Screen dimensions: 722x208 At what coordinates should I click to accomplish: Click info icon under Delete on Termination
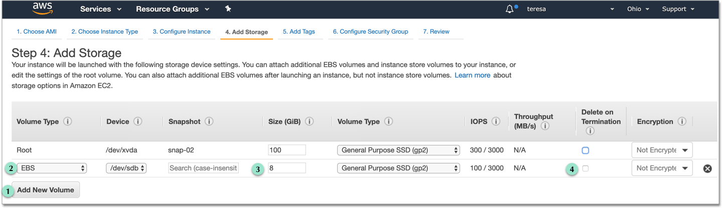click(x=590, y=131)
